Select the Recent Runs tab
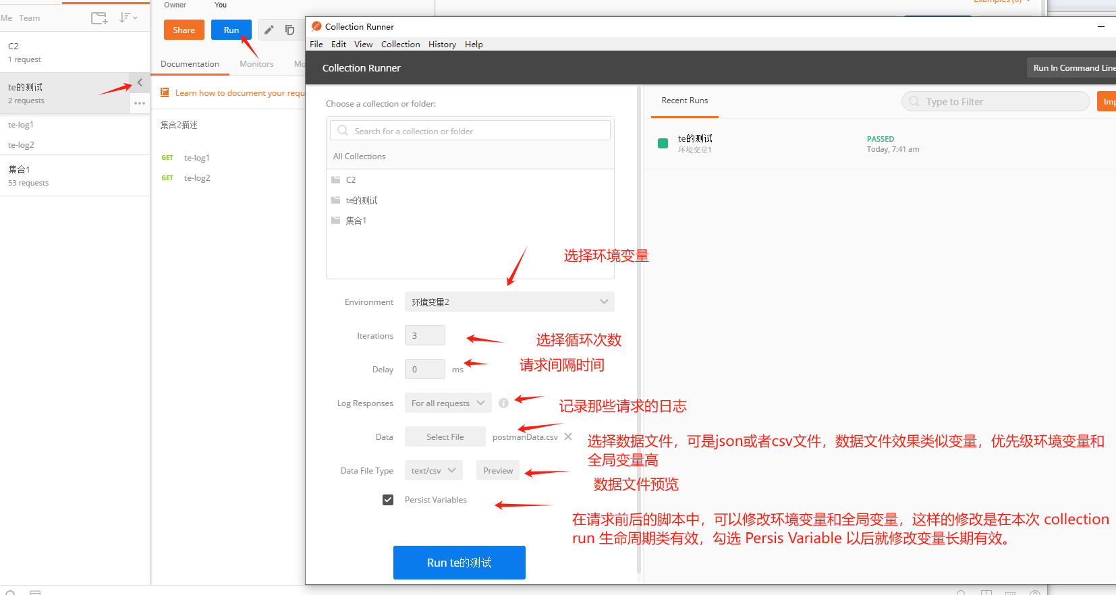 pyautogui.click(x=685, y=101)
